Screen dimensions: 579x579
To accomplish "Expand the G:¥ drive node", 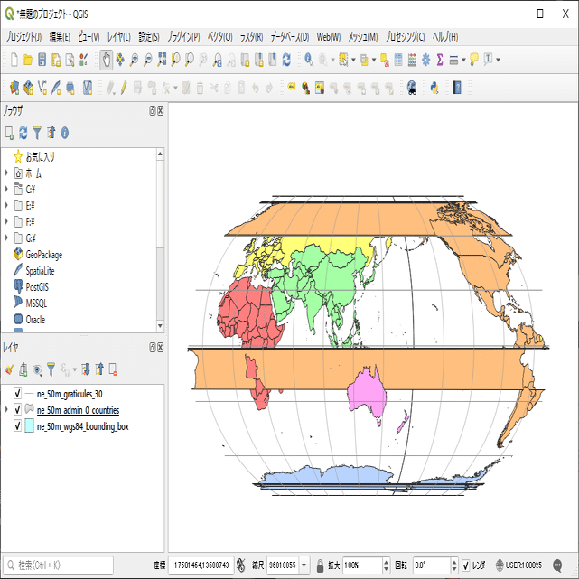I will [6, 238].
